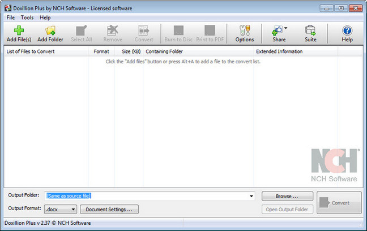This screenshot has height=231, width=367.
Task: Open the File menu
Action: coord(11,18)
